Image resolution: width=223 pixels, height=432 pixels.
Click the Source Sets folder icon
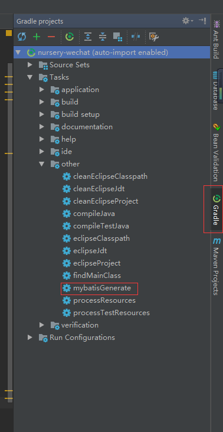point(43,66)
